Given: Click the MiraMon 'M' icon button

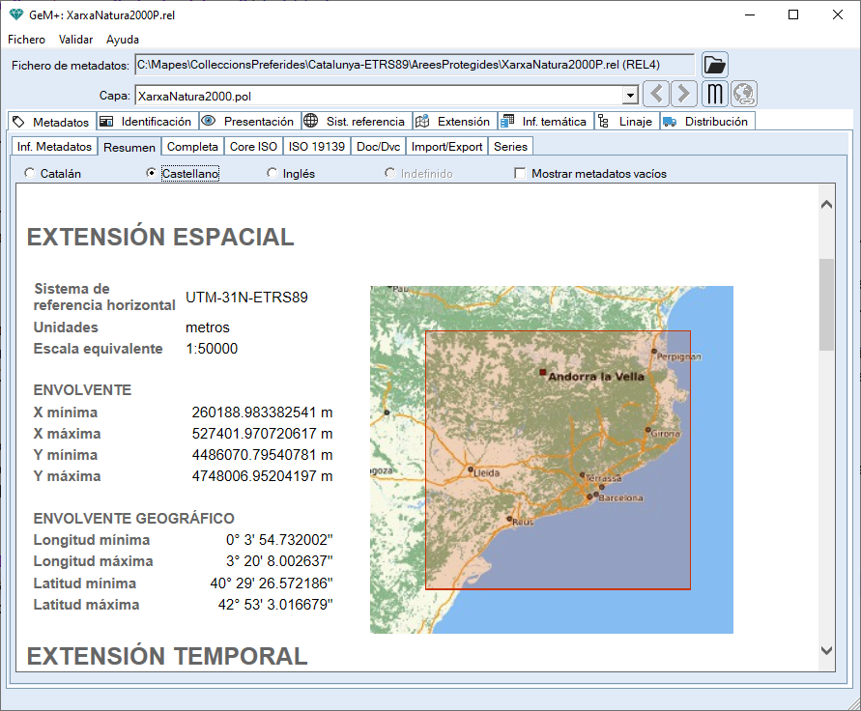Looking at the screenshot, I should click(714, 94).
